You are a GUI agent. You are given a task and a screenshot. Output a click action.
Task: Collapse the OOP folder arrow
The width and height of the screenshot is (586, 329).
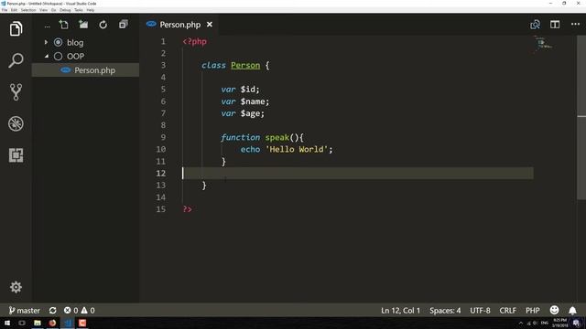click(x=47, y=57)
